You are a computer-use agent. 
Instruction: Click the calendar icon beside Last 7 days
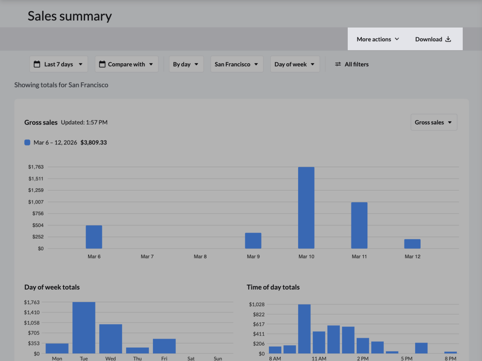coord(37,64)
